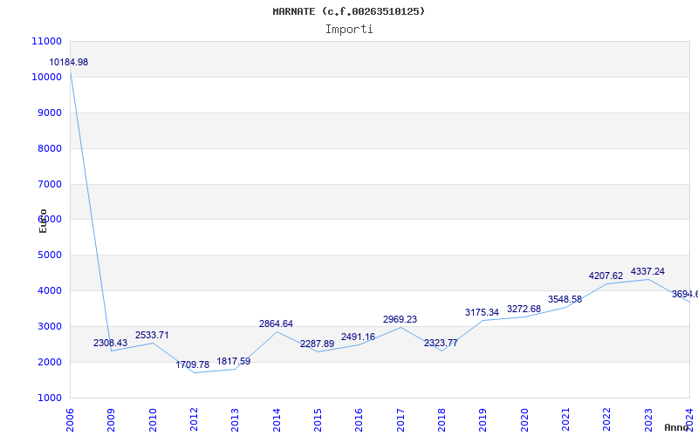Click the 2006 x-axis year label
Screen dimensions: 698x436
point(70,420)
